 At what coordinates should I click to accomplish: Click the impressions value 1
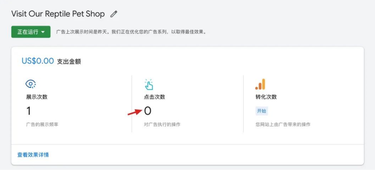tap(29, 111)
